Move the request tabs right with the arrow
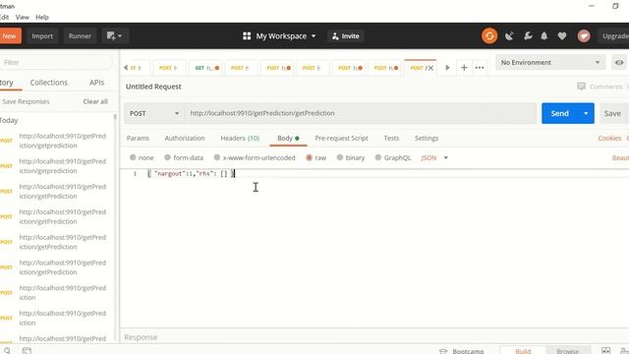 [448, 68]
